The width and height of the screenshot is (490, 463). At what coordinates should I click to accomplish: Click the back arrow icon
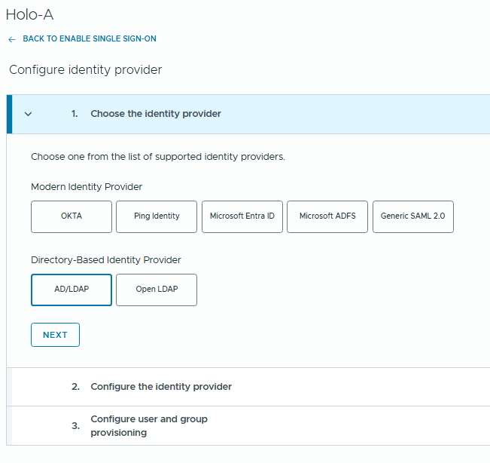(x=11, y=39)
